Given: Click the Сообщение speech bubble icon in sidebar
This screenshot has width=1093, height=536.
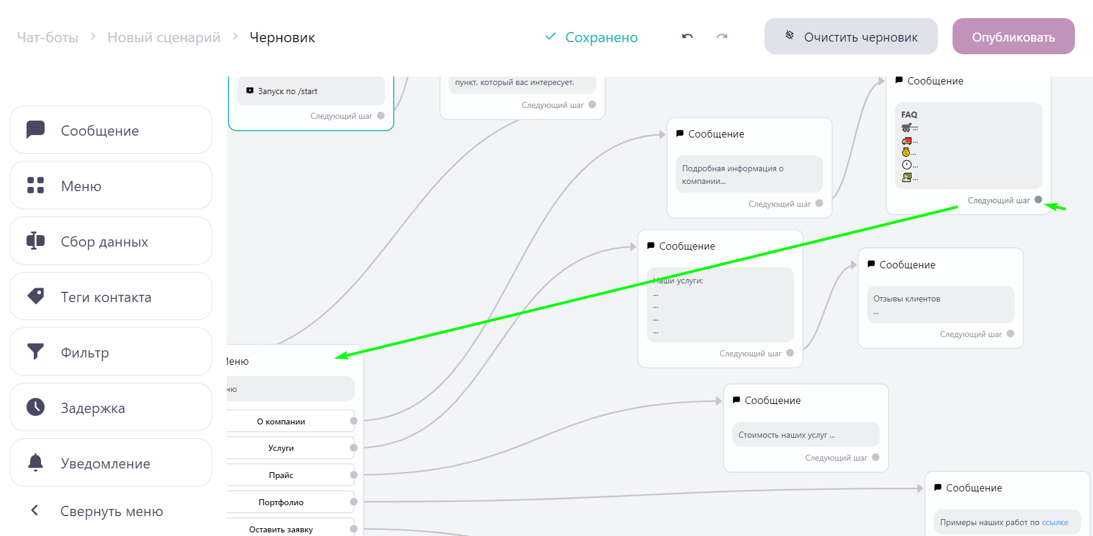Looking at the screenshot, I should (x=36, y=130).
